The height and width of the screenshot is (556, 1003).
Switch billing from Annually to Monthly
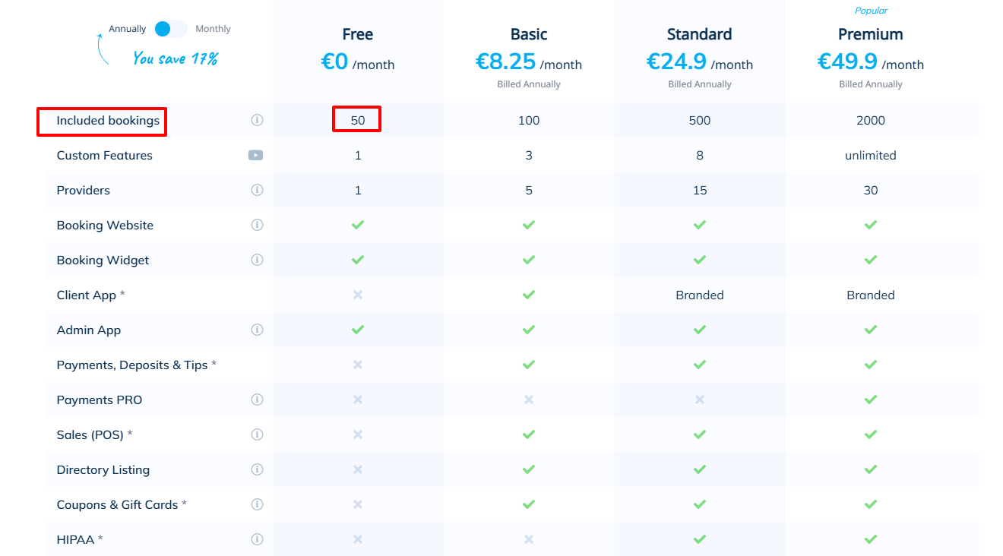coord(170,27)
